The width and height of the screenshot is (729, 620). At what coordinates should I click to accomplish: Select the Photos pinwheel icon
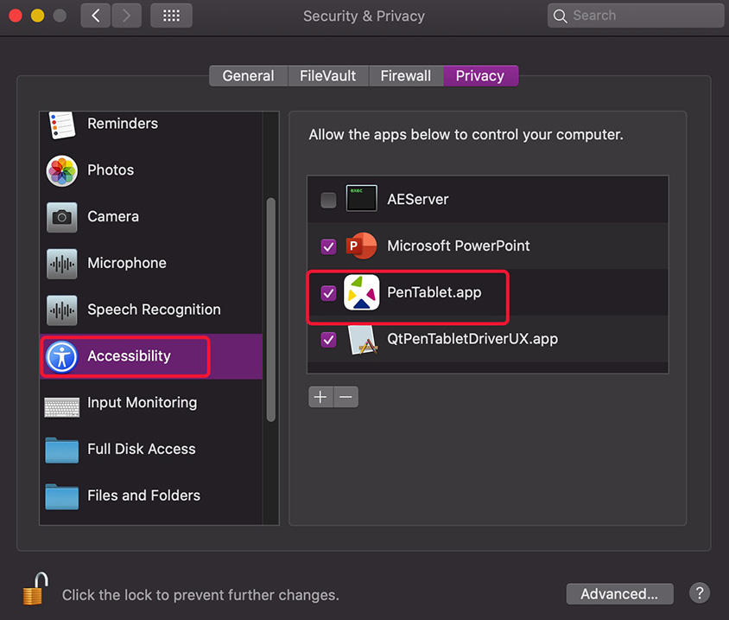(62, 171)
